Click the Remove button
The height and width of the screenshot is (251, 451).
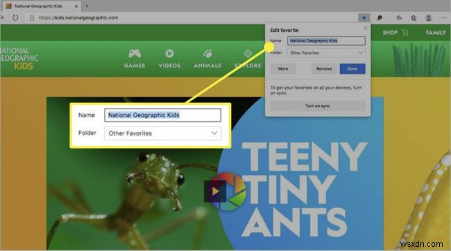[324, 68]
